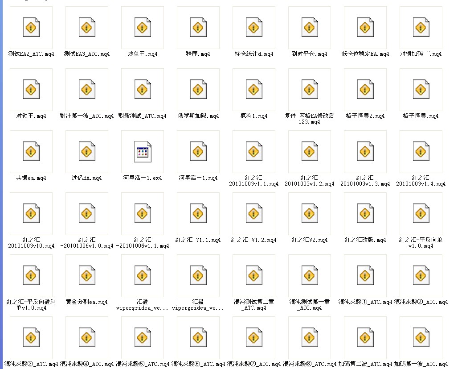Image resolution: width=474 pixels, height=369 pixels.
Task: Click the file name 对锁加码 ~.mq4
Action: coord(421,54)
